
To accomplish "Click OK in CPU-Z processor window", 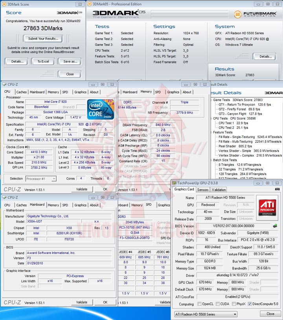I will point(105,189).
